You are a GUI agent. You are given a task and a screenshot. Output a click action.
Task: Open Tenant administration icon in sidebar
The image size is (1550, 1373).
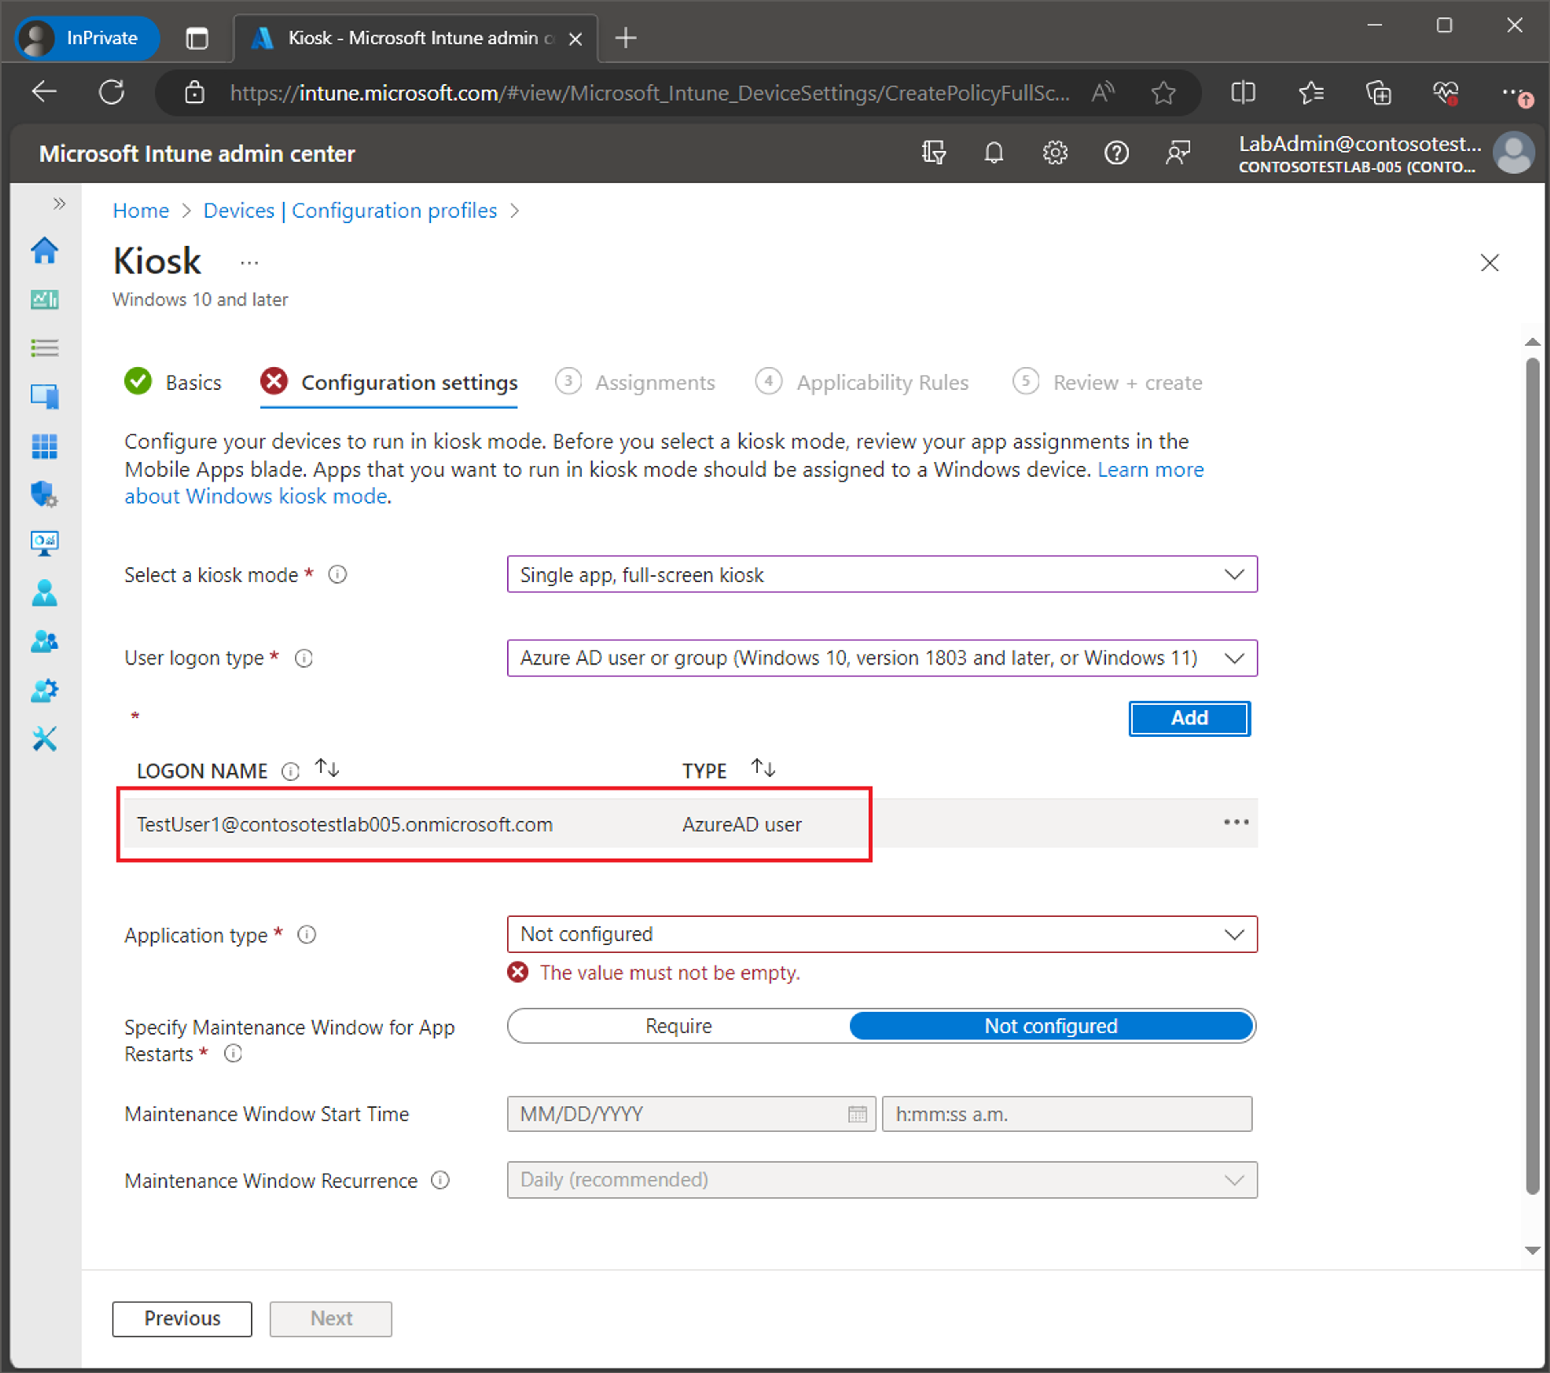coord(45,690)
